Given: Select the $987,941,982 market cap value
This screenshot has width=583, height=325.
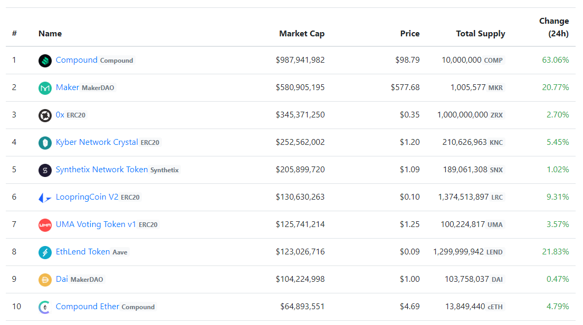Looking at the screenshot, I should click(300, 60).
